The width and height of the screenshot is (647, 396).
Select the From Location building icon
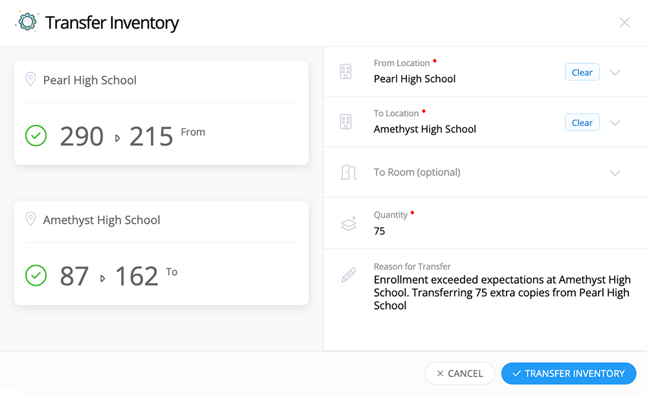(x=346, y=72)
